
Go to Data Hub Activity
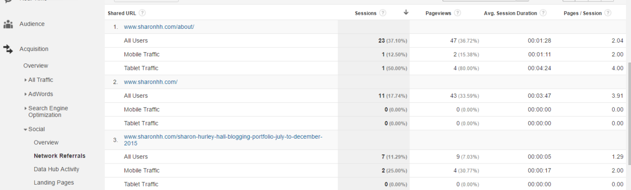(56, 169)
